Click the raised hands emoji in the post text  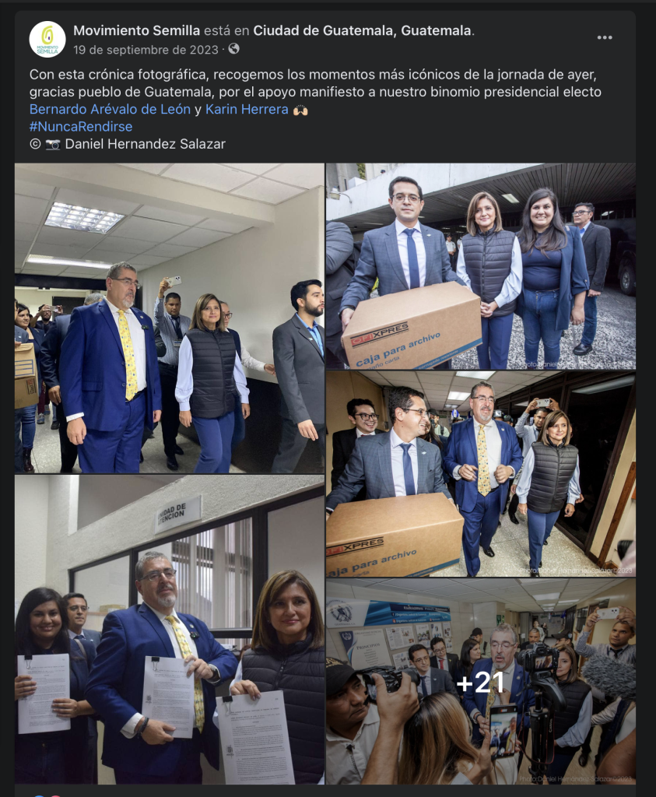pyautogui.click(x=300, y=110)
